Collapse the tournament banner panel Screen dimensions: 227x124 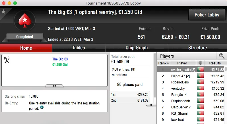54,85
